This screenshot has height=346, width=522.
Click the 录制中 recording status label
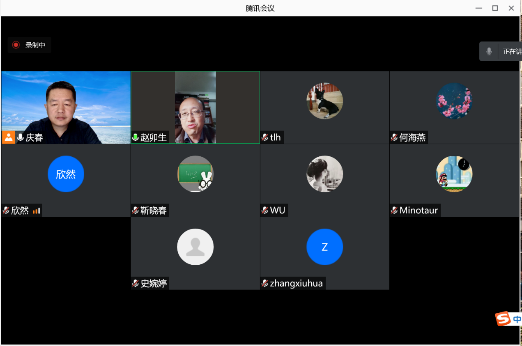coord(35,45)
